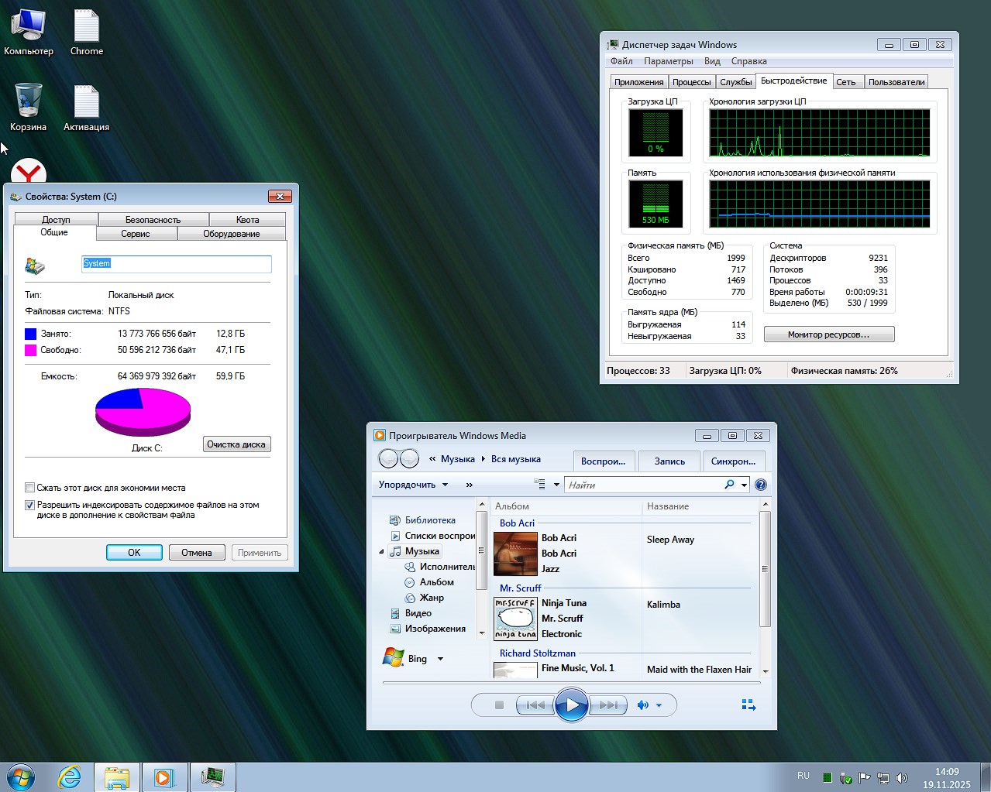This screenshot has height=792, width=991.
Task: Click the playback seek bar in Media Player
Action: point(571,683)
